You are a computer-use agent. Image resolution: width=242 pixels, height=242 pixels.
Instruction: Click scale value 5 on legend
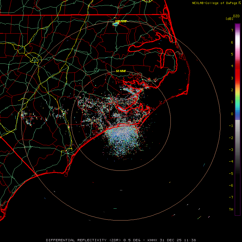pyautogui.click(x=232, y=54)
